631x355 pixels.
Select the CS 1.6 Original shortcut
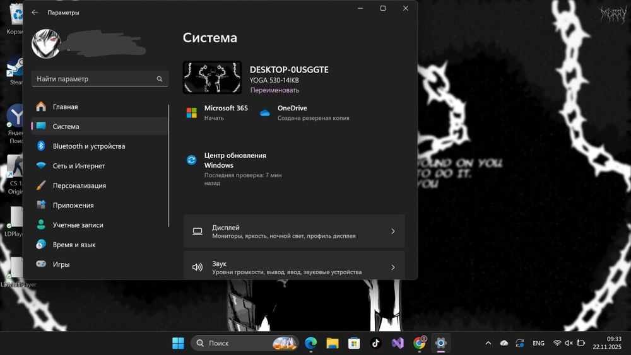pos(15,175)
